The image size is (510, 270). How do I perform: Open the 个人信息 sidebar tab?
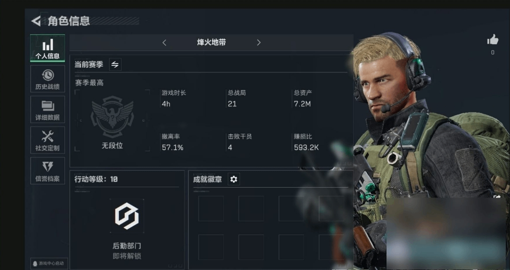pyautogui.click(x=48, y=48)
